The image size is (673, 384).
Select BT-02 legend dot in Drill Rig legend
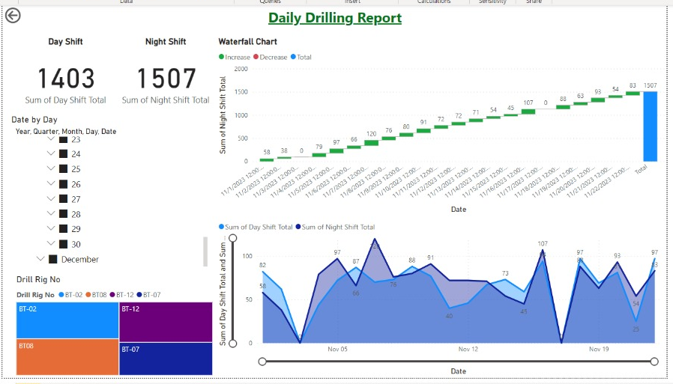tap(61, 295)
